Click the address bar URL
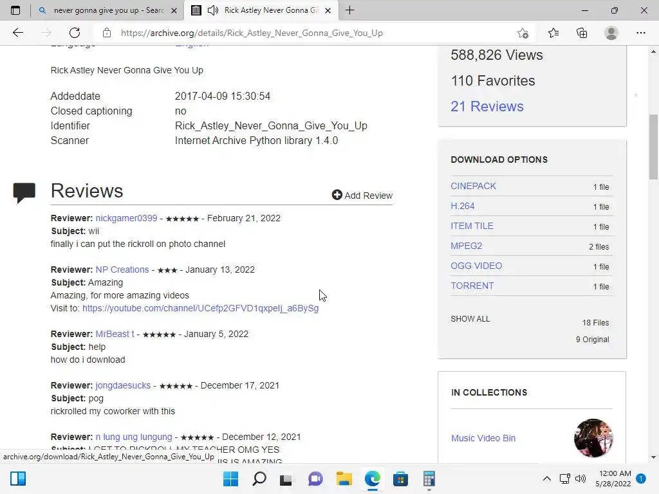Viewport: 659px width, 494px height. [x=252, y=33]
